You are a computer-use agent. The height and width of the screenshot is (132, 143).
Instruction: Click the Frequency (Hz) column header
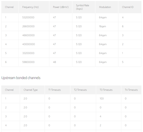[x=30, y=7]
